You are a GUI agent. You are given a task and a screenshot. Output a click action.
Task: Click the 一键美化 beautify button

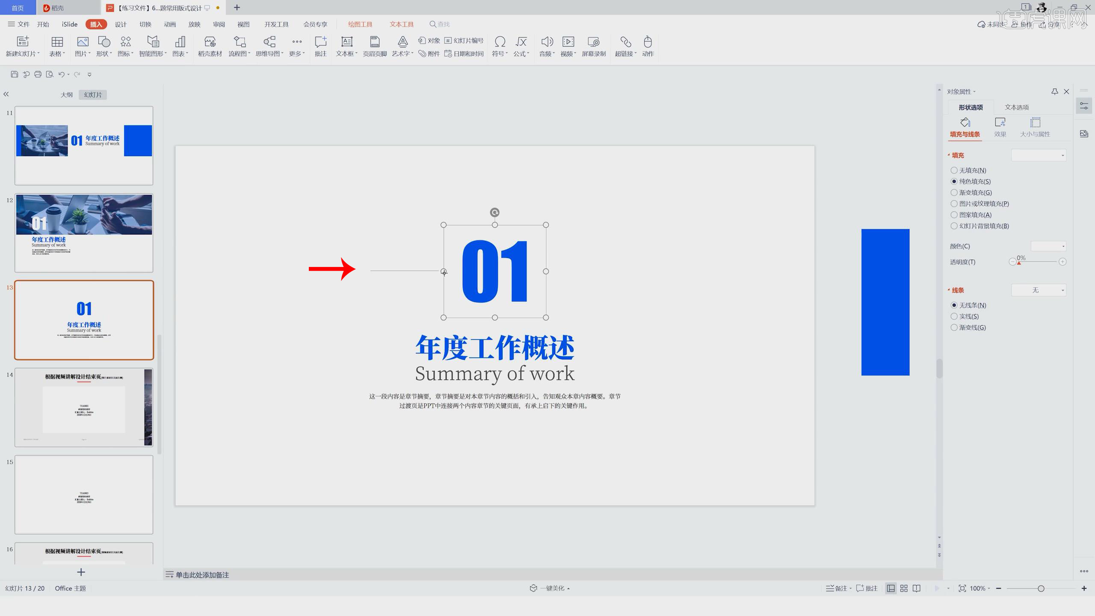[x=551, y=589]
